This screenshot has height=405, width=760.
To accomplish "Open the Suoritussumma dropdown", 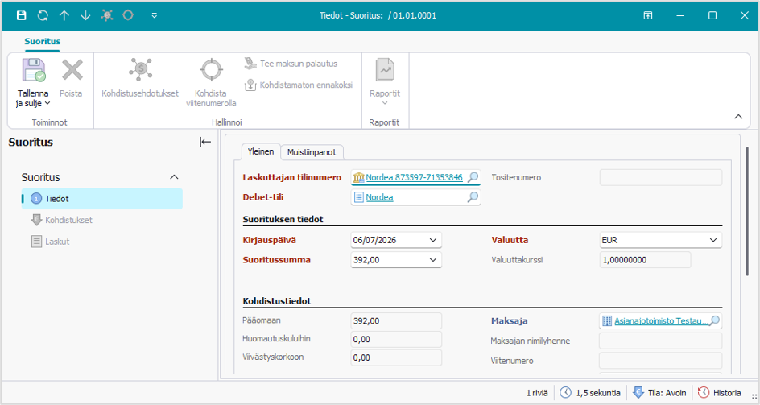I will tap(433, 260).
